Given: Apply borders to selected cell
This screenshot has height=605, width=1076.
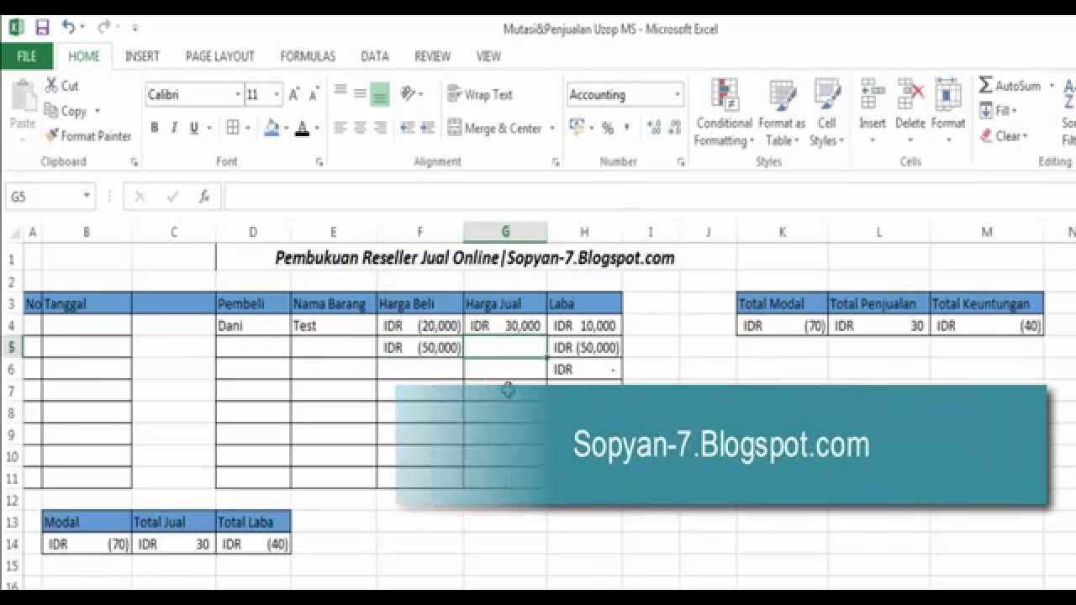Looking at the screenshot, I should pos(233,129).
